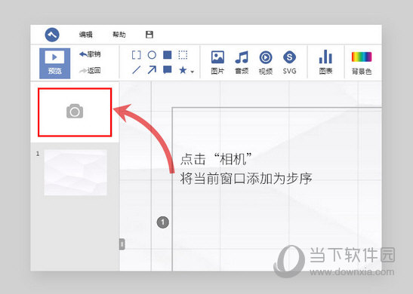Insert video with 视频 icon
This screenshot has width=413, height=294.
266,63
